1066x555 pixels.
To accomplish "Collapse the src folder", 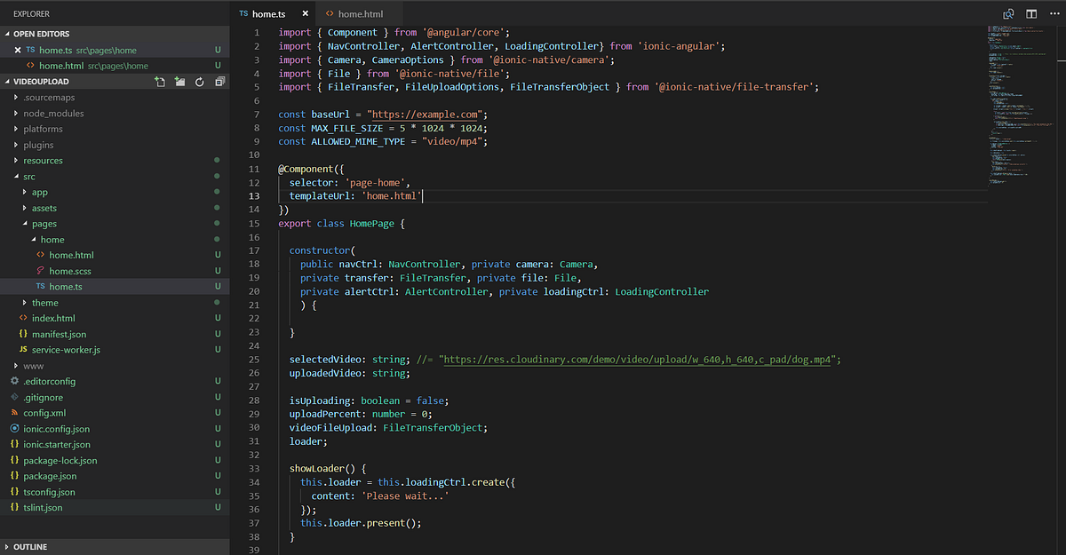I will pos(115,177).
